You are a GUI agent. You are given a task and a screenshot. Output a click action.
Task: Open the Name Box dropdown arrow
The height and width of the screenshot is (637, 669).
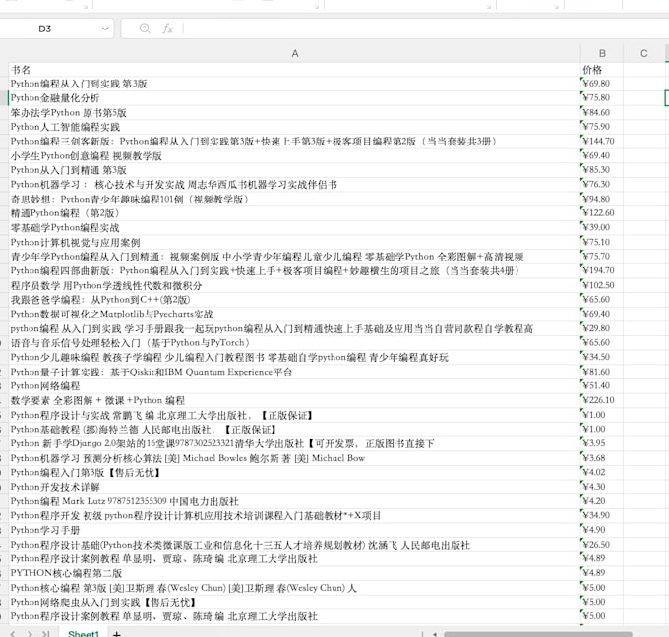click(x=105, y=29)
